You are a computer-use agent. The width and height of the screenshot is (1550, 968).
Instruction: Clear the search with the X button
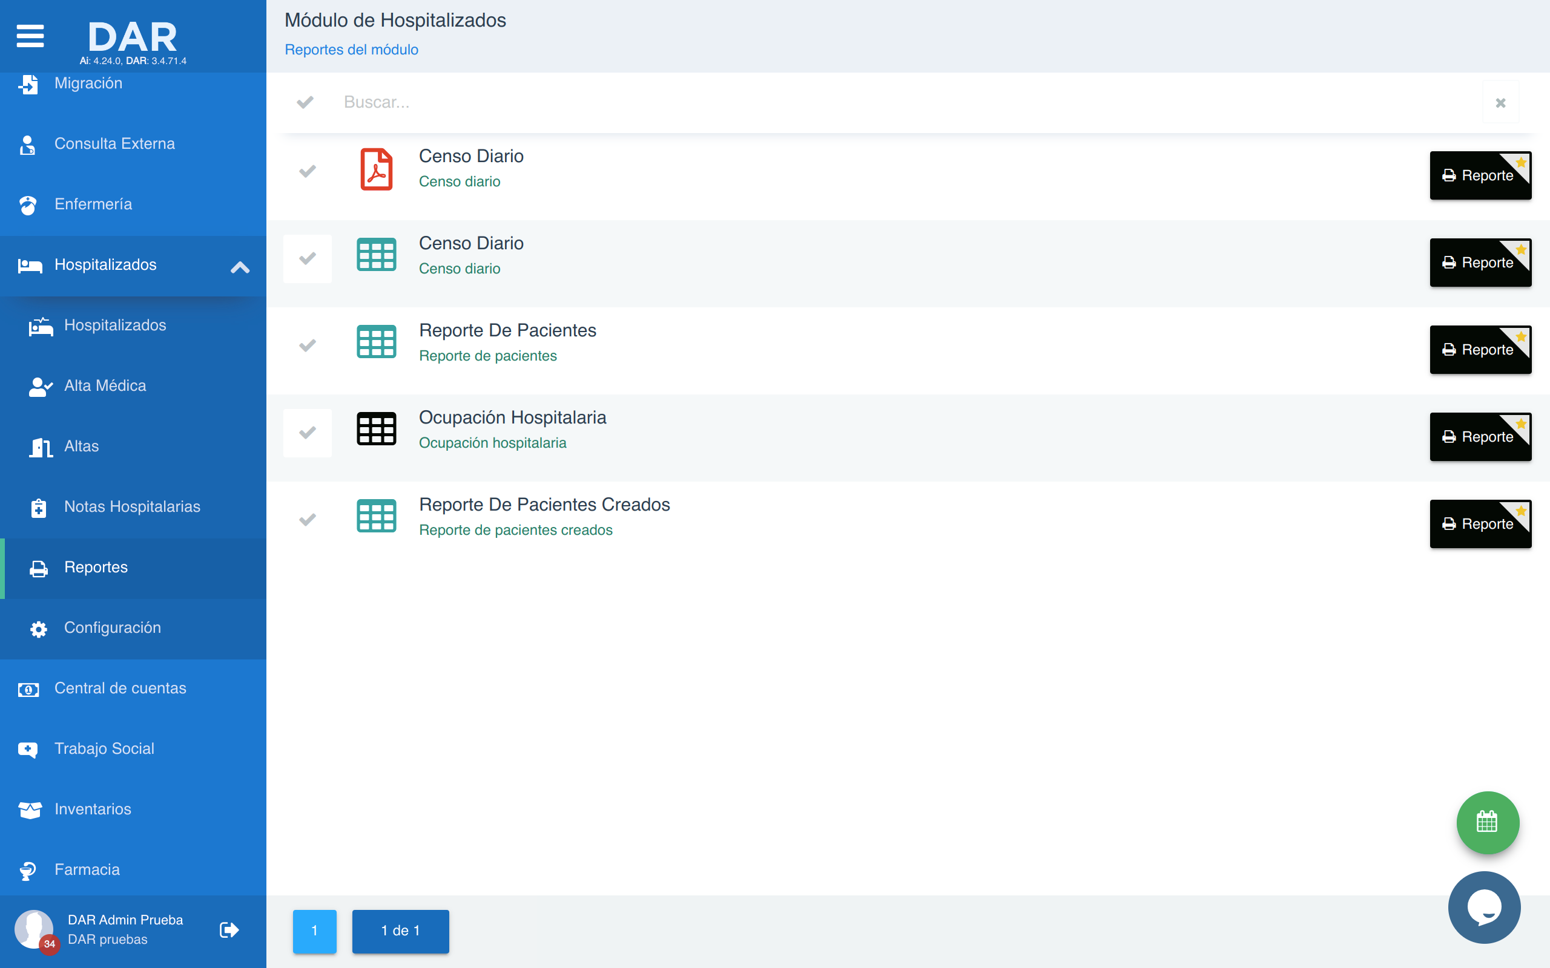point(1500,102)
